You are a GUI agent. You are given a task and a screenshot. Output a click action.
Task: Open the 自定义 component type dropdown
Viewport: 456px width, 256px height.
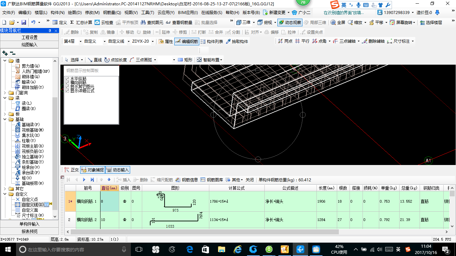pyautogui.click(x=104, y=41)
